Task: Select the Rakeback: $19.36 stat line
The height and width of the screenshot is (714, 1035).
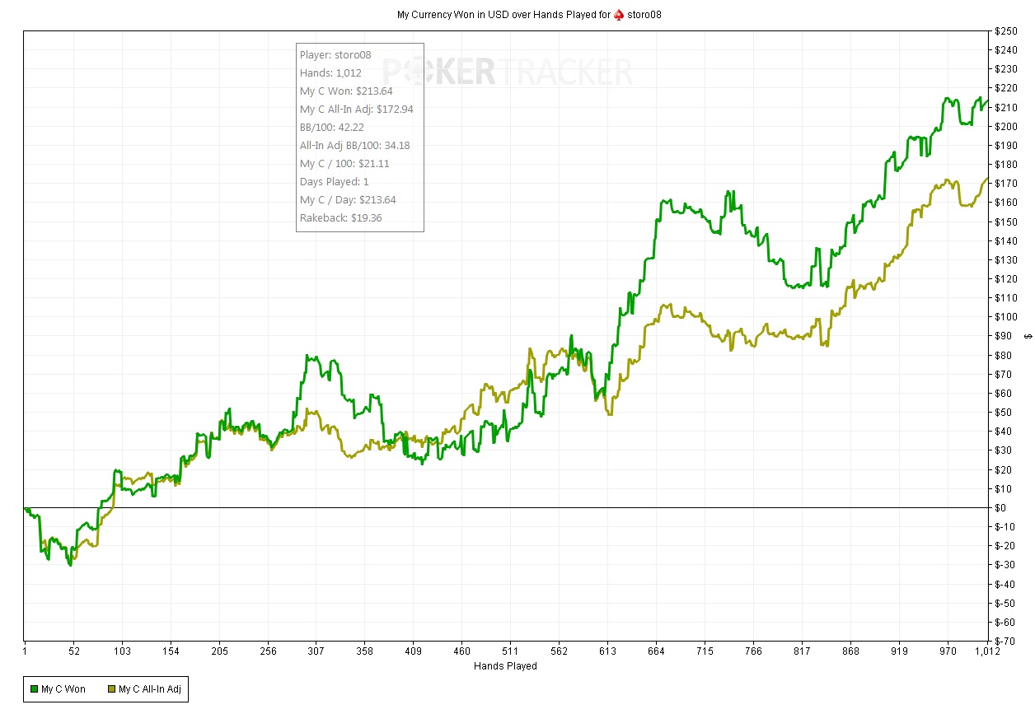Action: tap(340, 218)
